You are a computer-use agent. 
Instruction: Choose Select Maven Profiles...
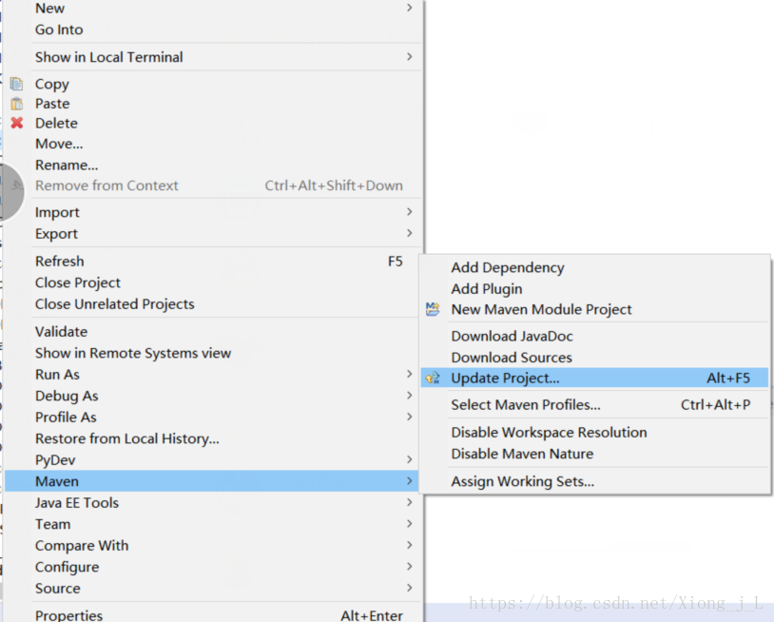[595, 405]
